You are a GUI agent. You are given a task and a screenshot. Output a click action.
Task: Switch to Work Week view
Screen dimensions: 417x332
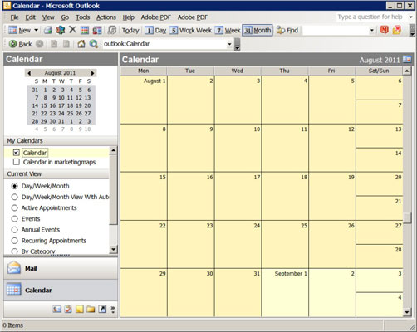coord(191,30)
